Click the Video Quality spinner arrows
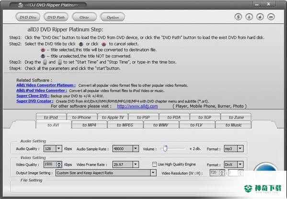287x199 pixels. 59,164
